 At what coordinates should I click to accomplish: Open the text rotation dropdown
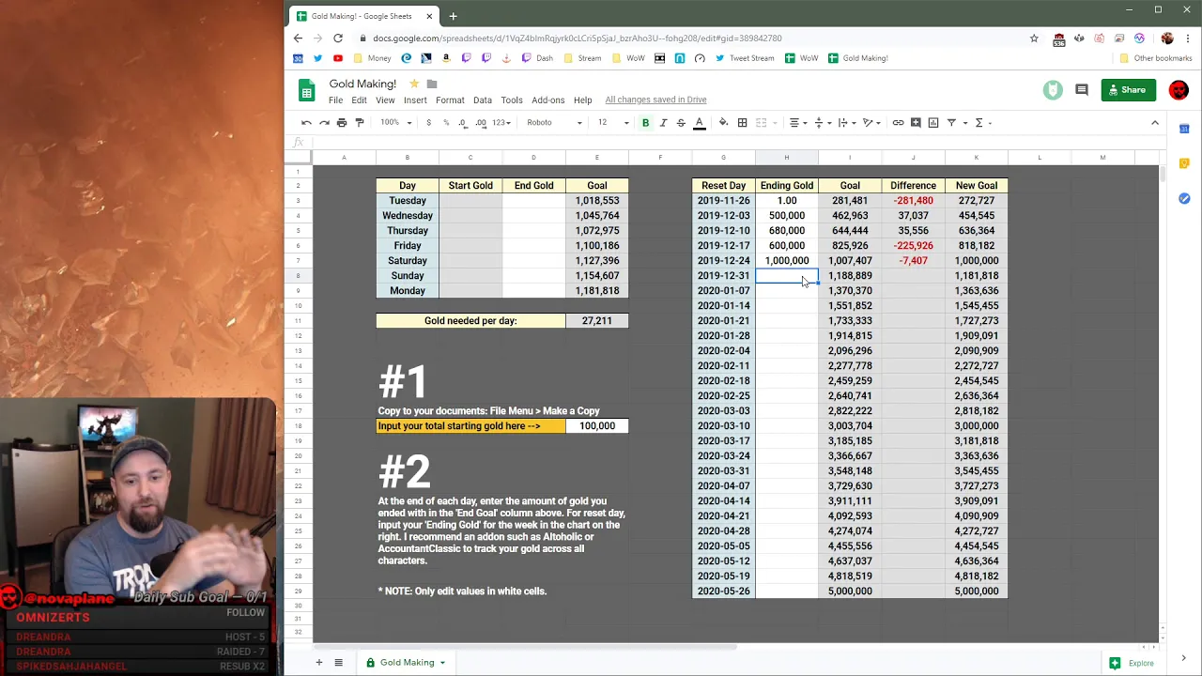click(871, 122)
